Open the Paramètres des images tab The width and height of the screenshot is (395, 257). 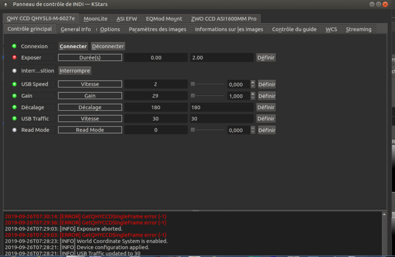[x=158, y=29]
